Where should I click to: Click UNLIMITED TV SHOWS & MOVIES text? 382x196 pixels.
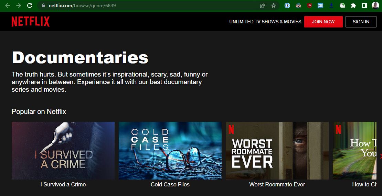265,22
